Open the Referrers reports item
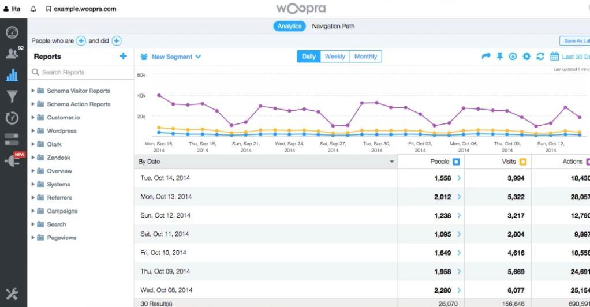The width and height of the screenshot is (590, 307). [59, 197]
